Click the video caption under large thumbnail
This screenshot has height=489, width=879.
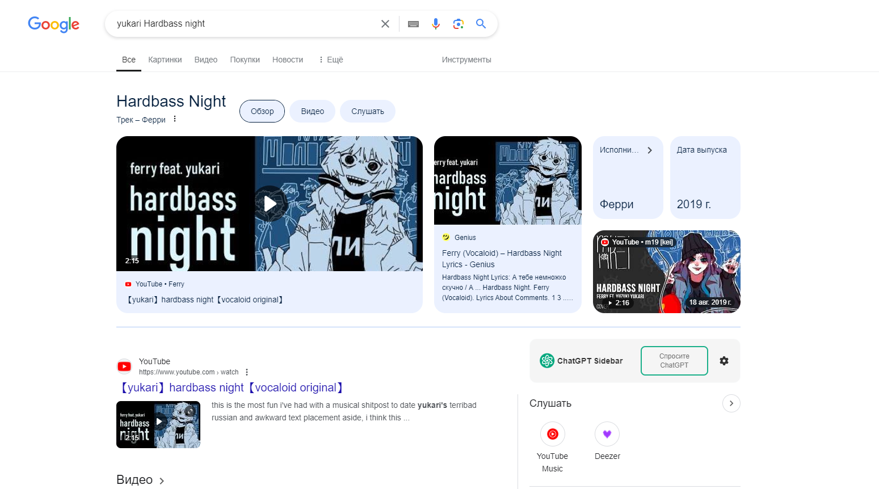tap(205, 300)
